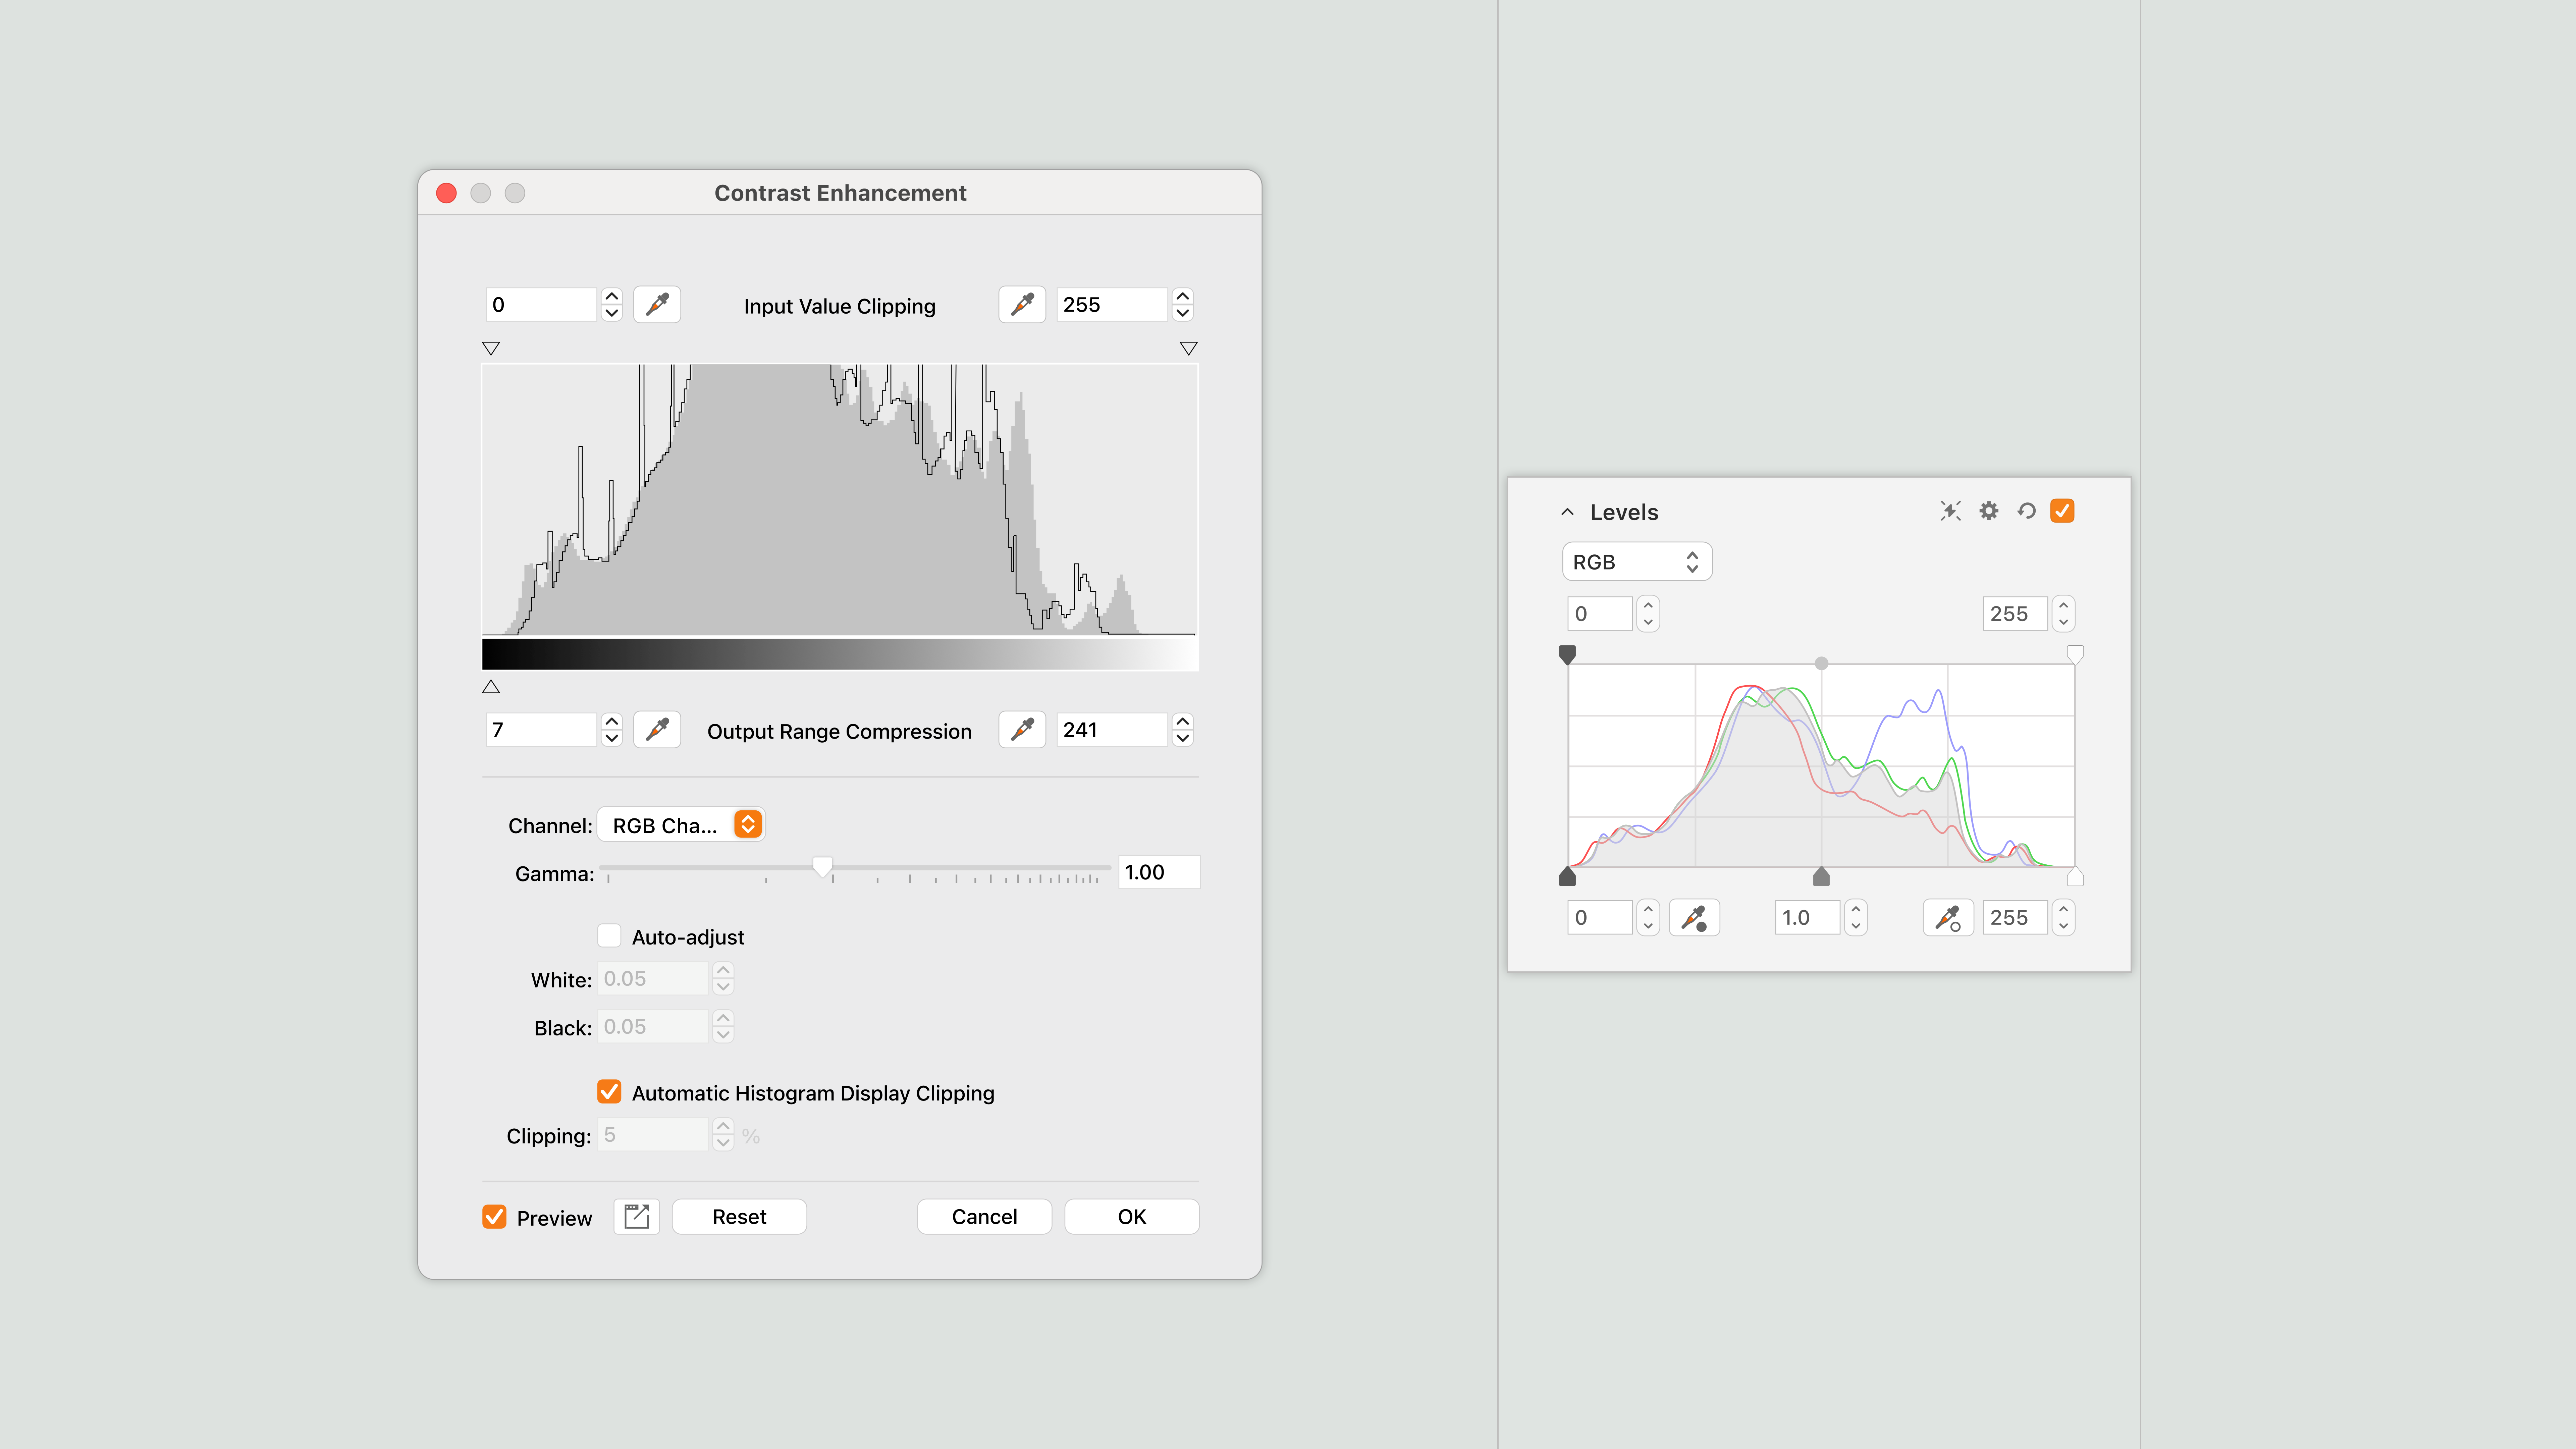The width and height of the screenshot is (2576, 1449).
Task: Open the RGB channel selector in Levels
Action: [x=1637, y=562]
